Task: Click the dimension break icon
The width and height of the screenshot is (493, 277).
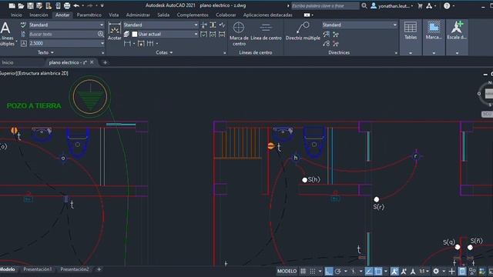Action: [x=203, y=25]
